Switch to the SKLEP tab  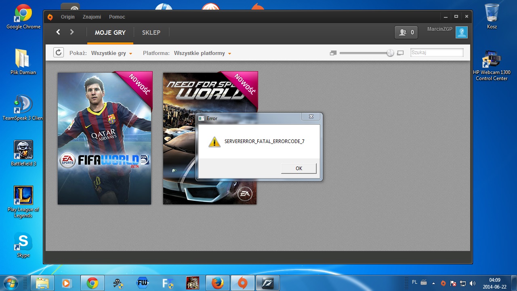(151, 33)
